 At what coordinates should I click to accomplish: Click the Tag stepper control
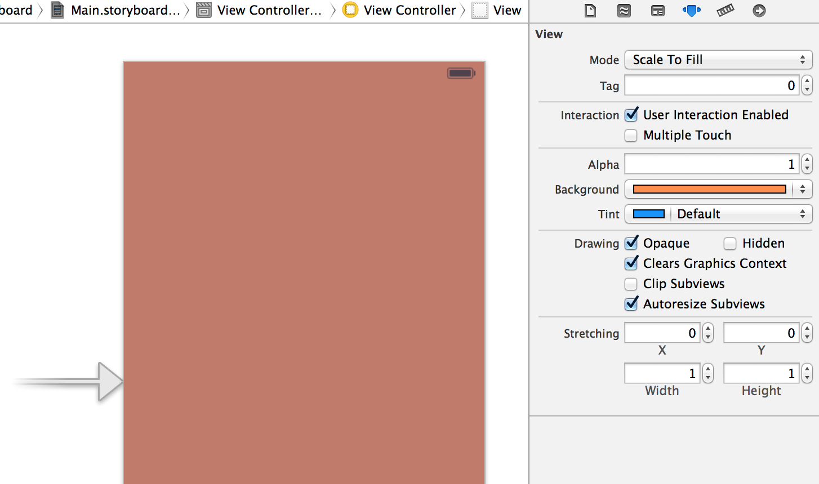(x=808, y=86)
